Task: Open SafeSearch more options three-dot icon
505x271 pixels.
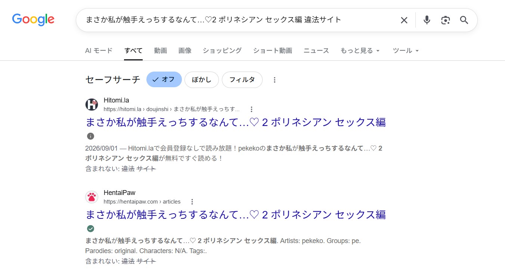Action: (275, 80)
